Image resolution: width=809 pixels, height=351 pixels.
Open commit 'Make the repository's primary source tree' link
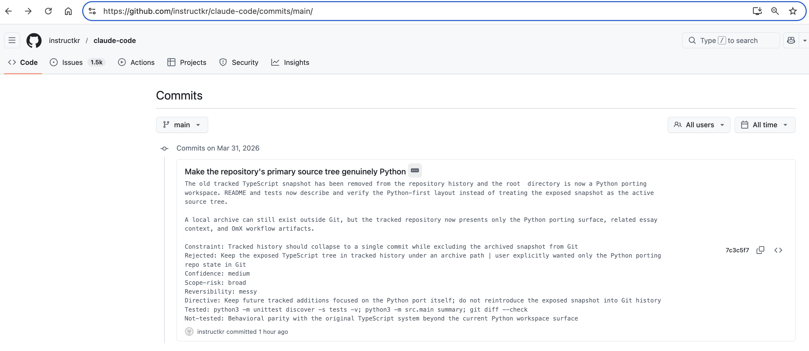295,172
